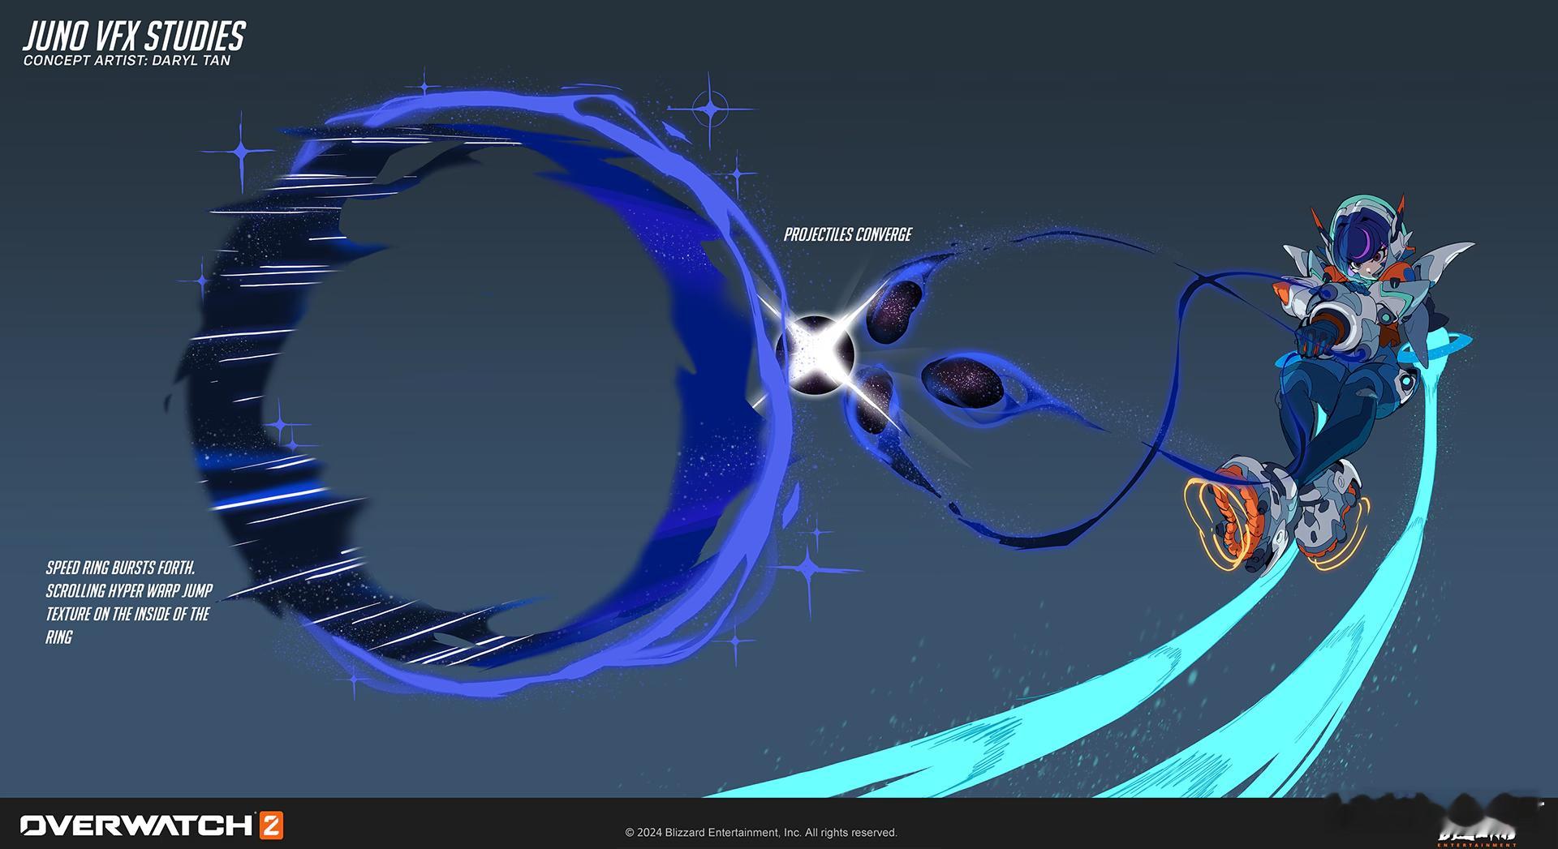This screenshot has width=1558, height=849.
Task: Click the converging white starburst projectile orb
Action: tap(815, 355)
